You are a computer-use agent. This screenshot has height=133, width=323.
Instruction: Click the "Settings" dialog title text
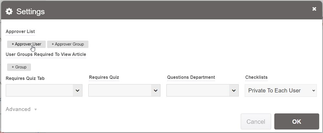click(x=30, y=12)
